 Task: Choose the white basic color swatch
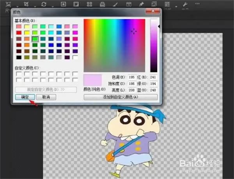coord(75,57)
